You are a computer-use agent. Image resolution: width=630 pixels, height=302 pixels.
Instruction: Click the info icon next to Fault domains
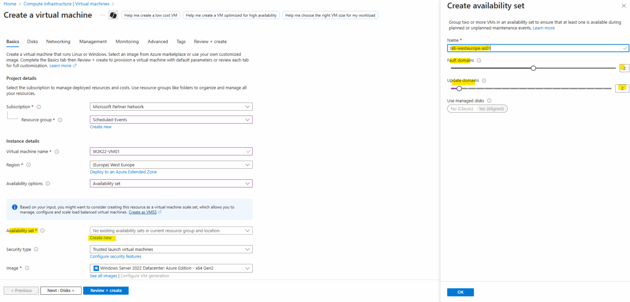[x=479, y=60]
